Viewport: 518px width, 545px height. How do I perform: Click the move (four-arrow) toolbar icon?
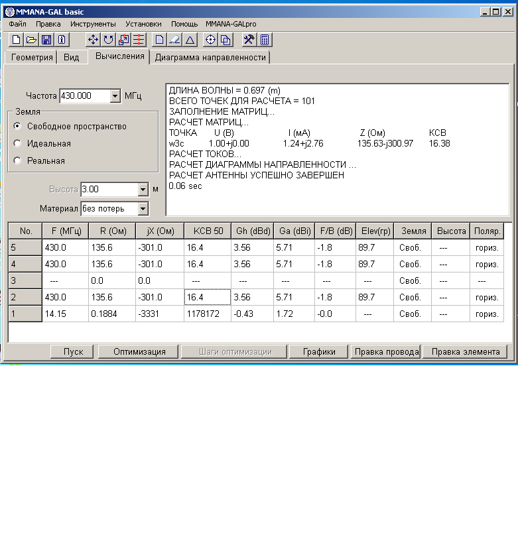93,40
